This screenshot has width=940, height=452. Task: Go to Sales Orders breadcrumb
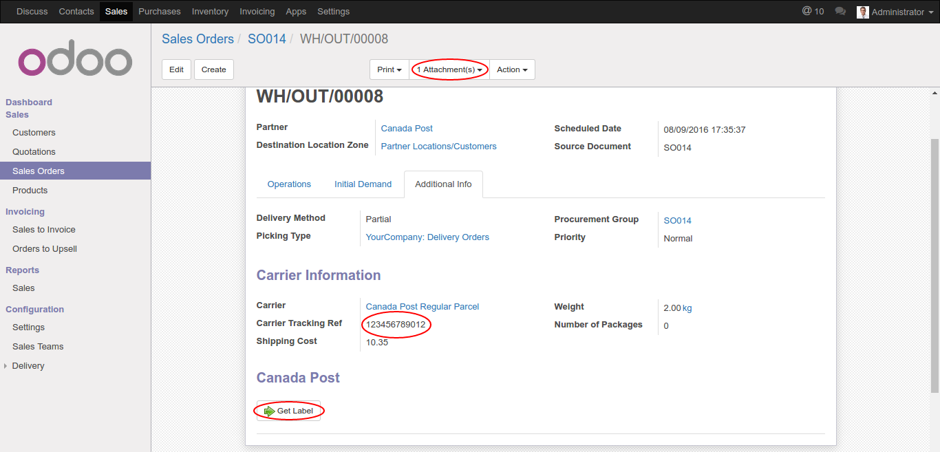click(197, 39)
